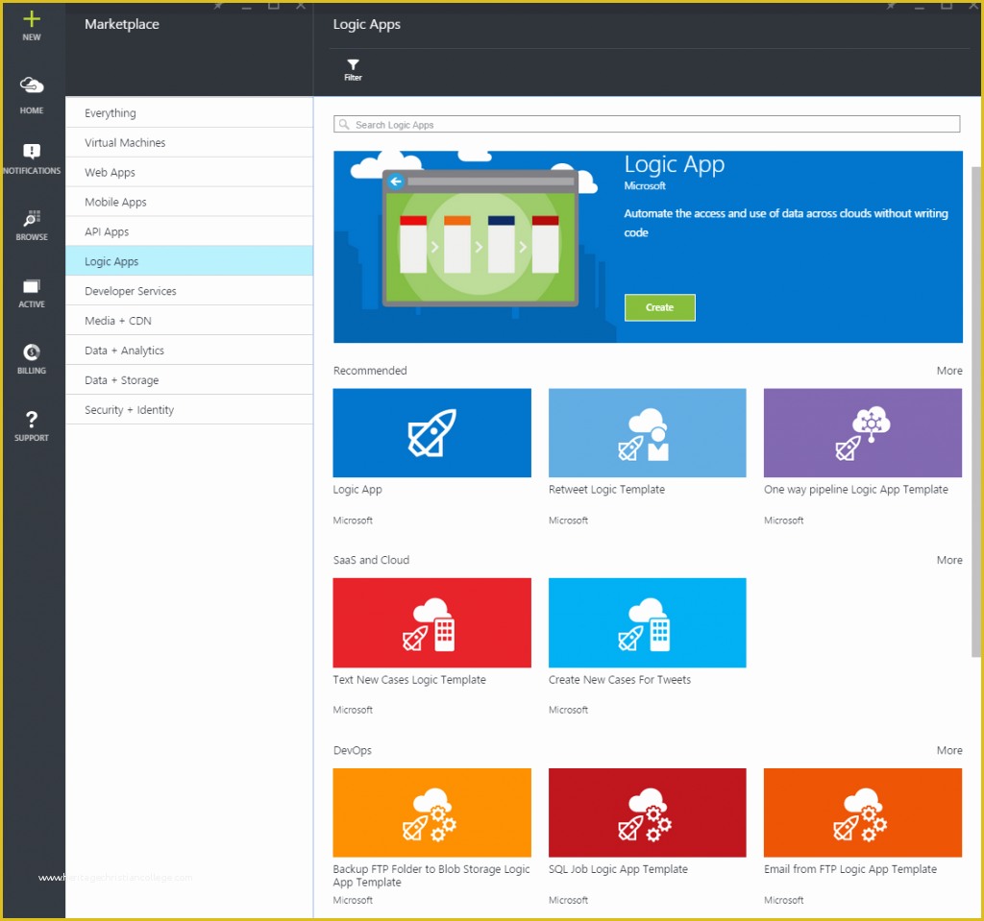Image resolution: width=984 pixels, height=921 pixels.
Task: Choose Security + Identity category
Action: 189,410
